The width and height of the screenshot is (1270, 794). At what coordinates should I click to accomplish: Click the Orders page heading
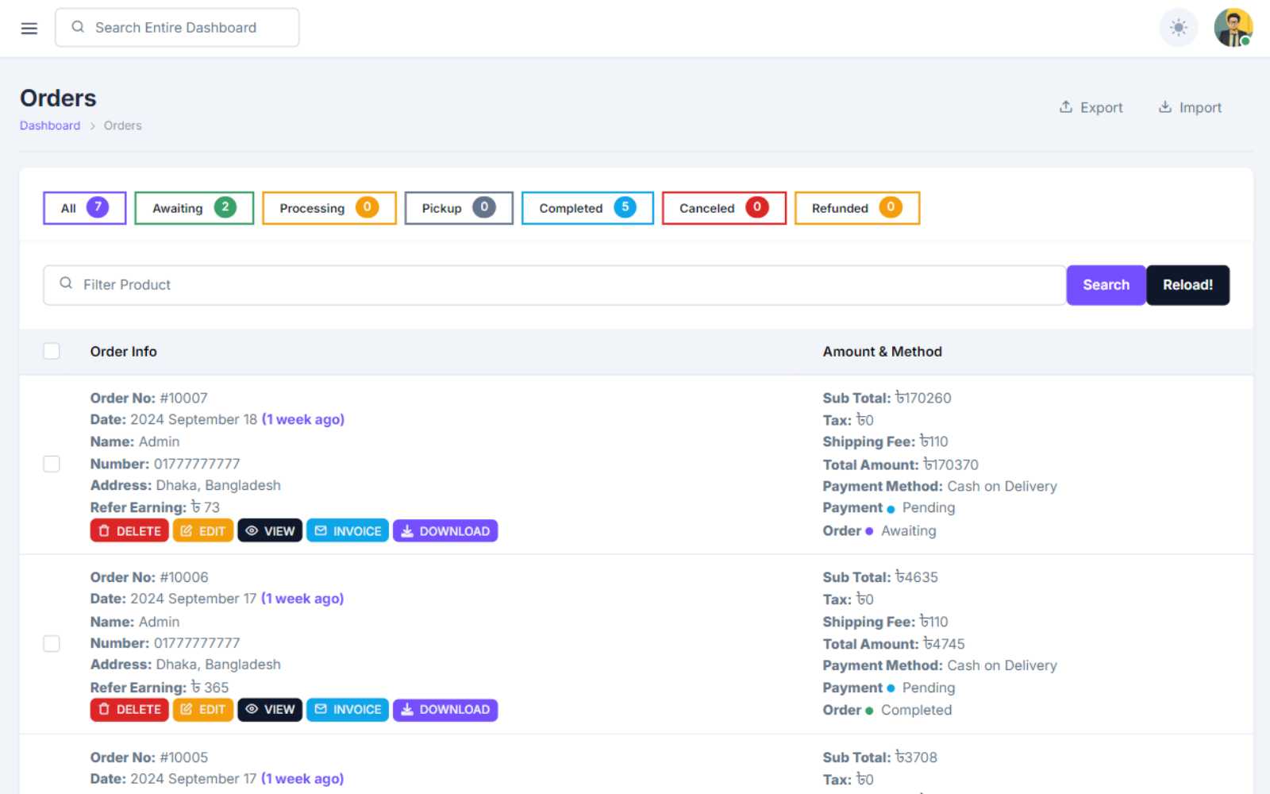coord(58,98)
